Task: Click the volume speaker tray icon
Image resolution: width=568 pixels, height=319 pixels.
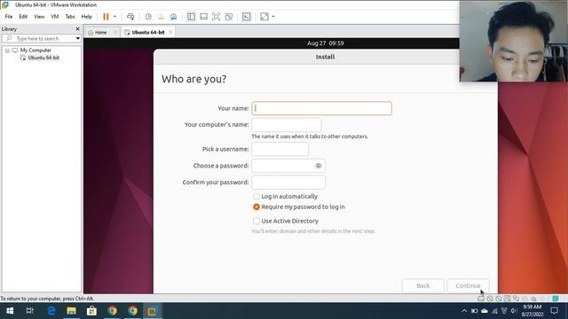Action: (514, 311)
